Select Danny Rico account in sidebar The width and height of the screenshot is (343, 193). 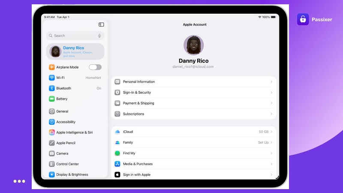pos(75,51)
